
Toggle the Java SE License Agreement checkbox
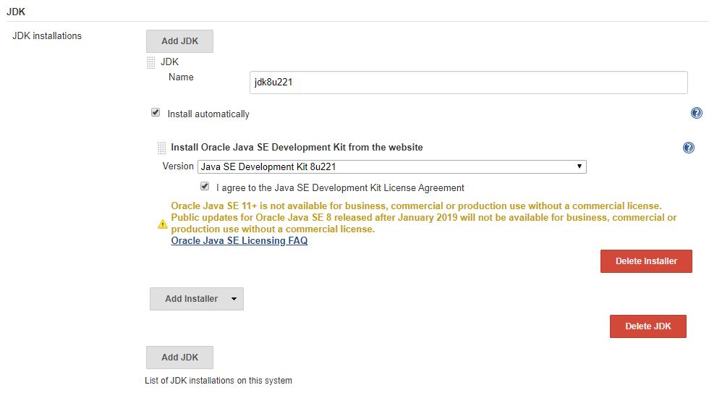tap(205, 186)
